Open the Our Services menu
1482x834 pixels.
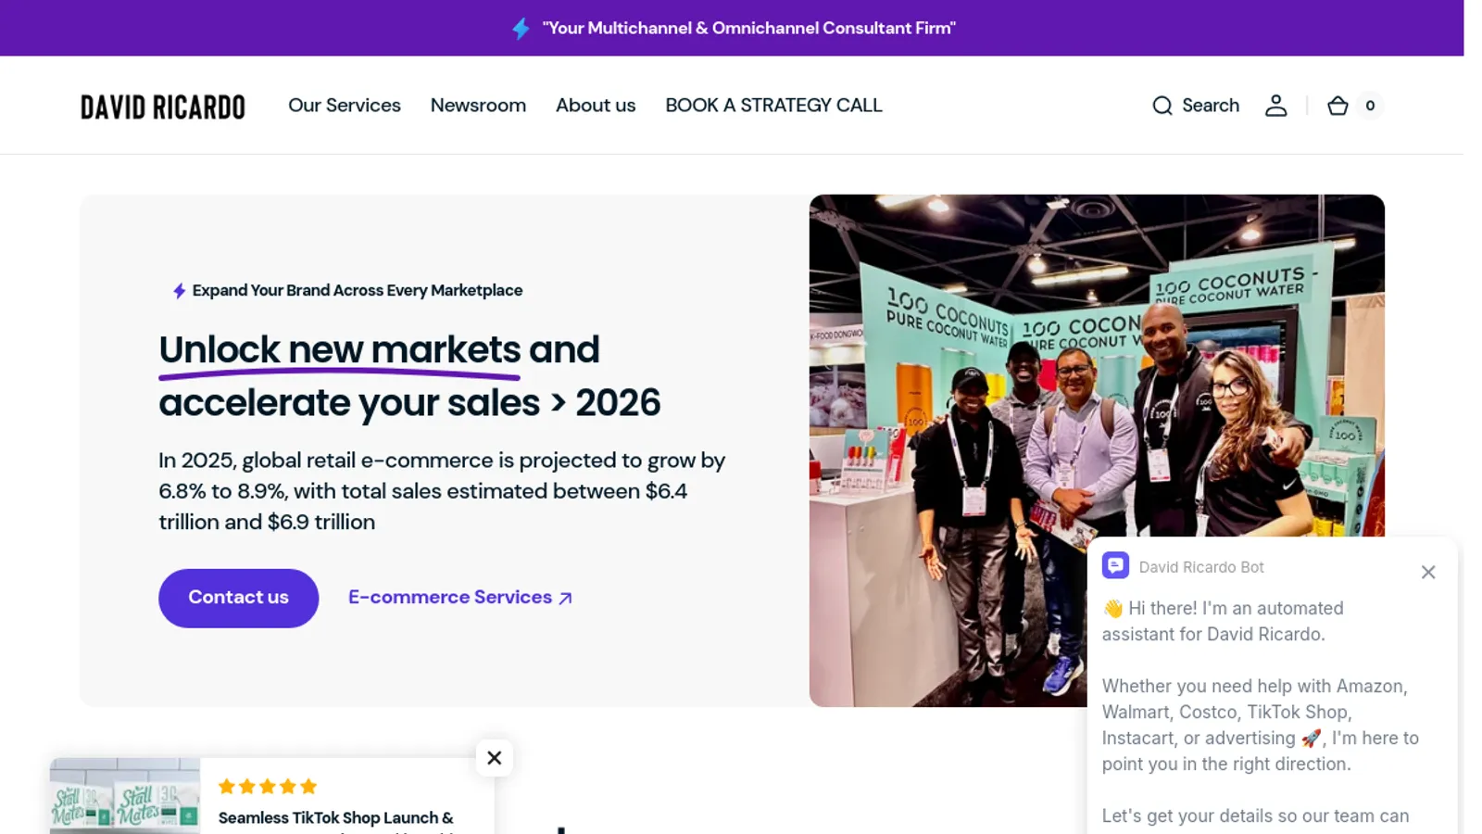pyautogui.click(x=345, y=106)
